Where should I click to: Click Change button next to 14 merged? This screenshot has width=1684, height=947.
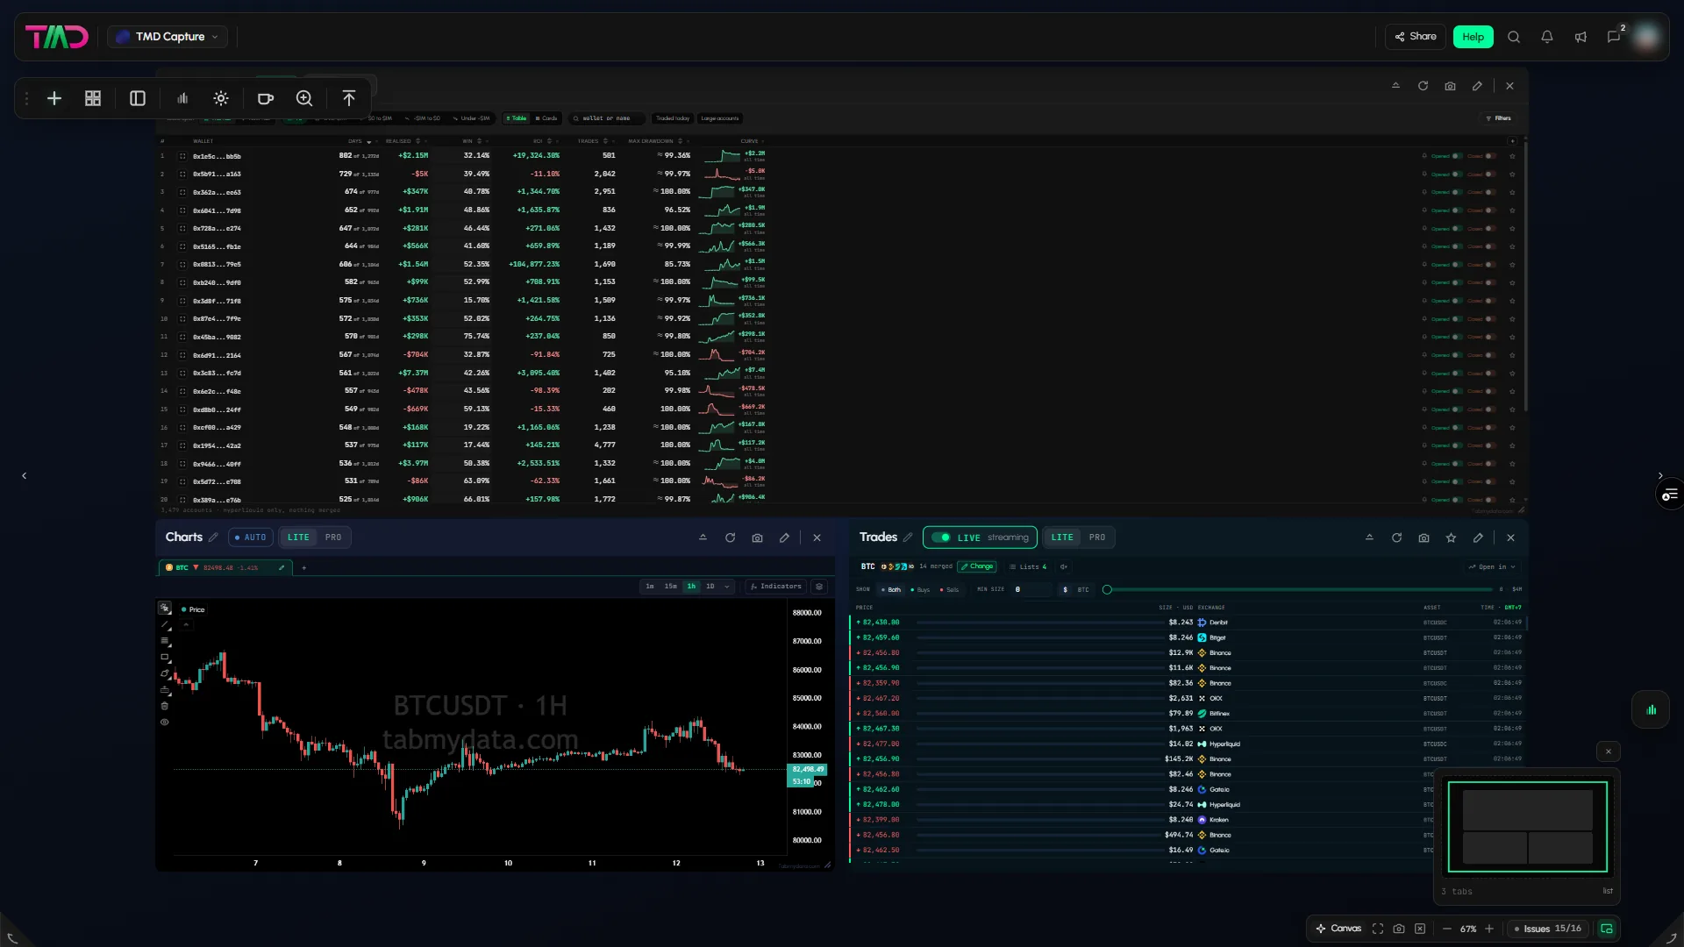977,566
